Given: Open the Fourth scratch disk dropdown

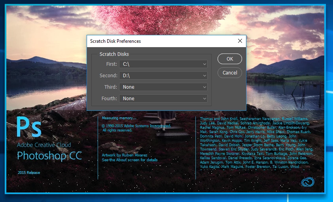Looking at the screenshot, I should click(163, 99).
